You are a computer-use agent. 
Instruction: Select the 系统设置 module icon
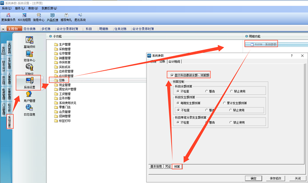29,82
